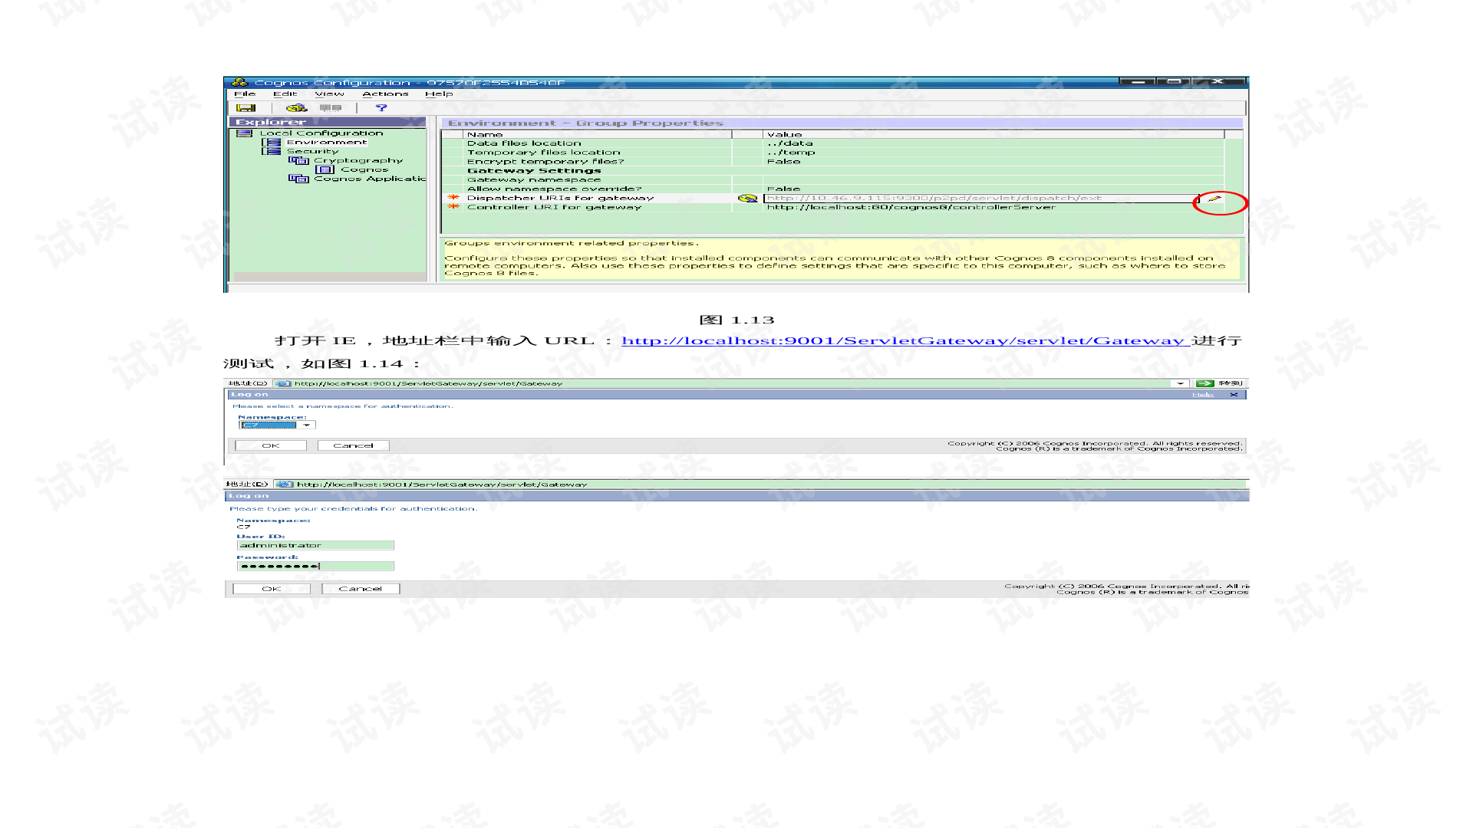Click Cancel in the credentials form
This screenshot has width=1473, height=828.
point(361,589)
